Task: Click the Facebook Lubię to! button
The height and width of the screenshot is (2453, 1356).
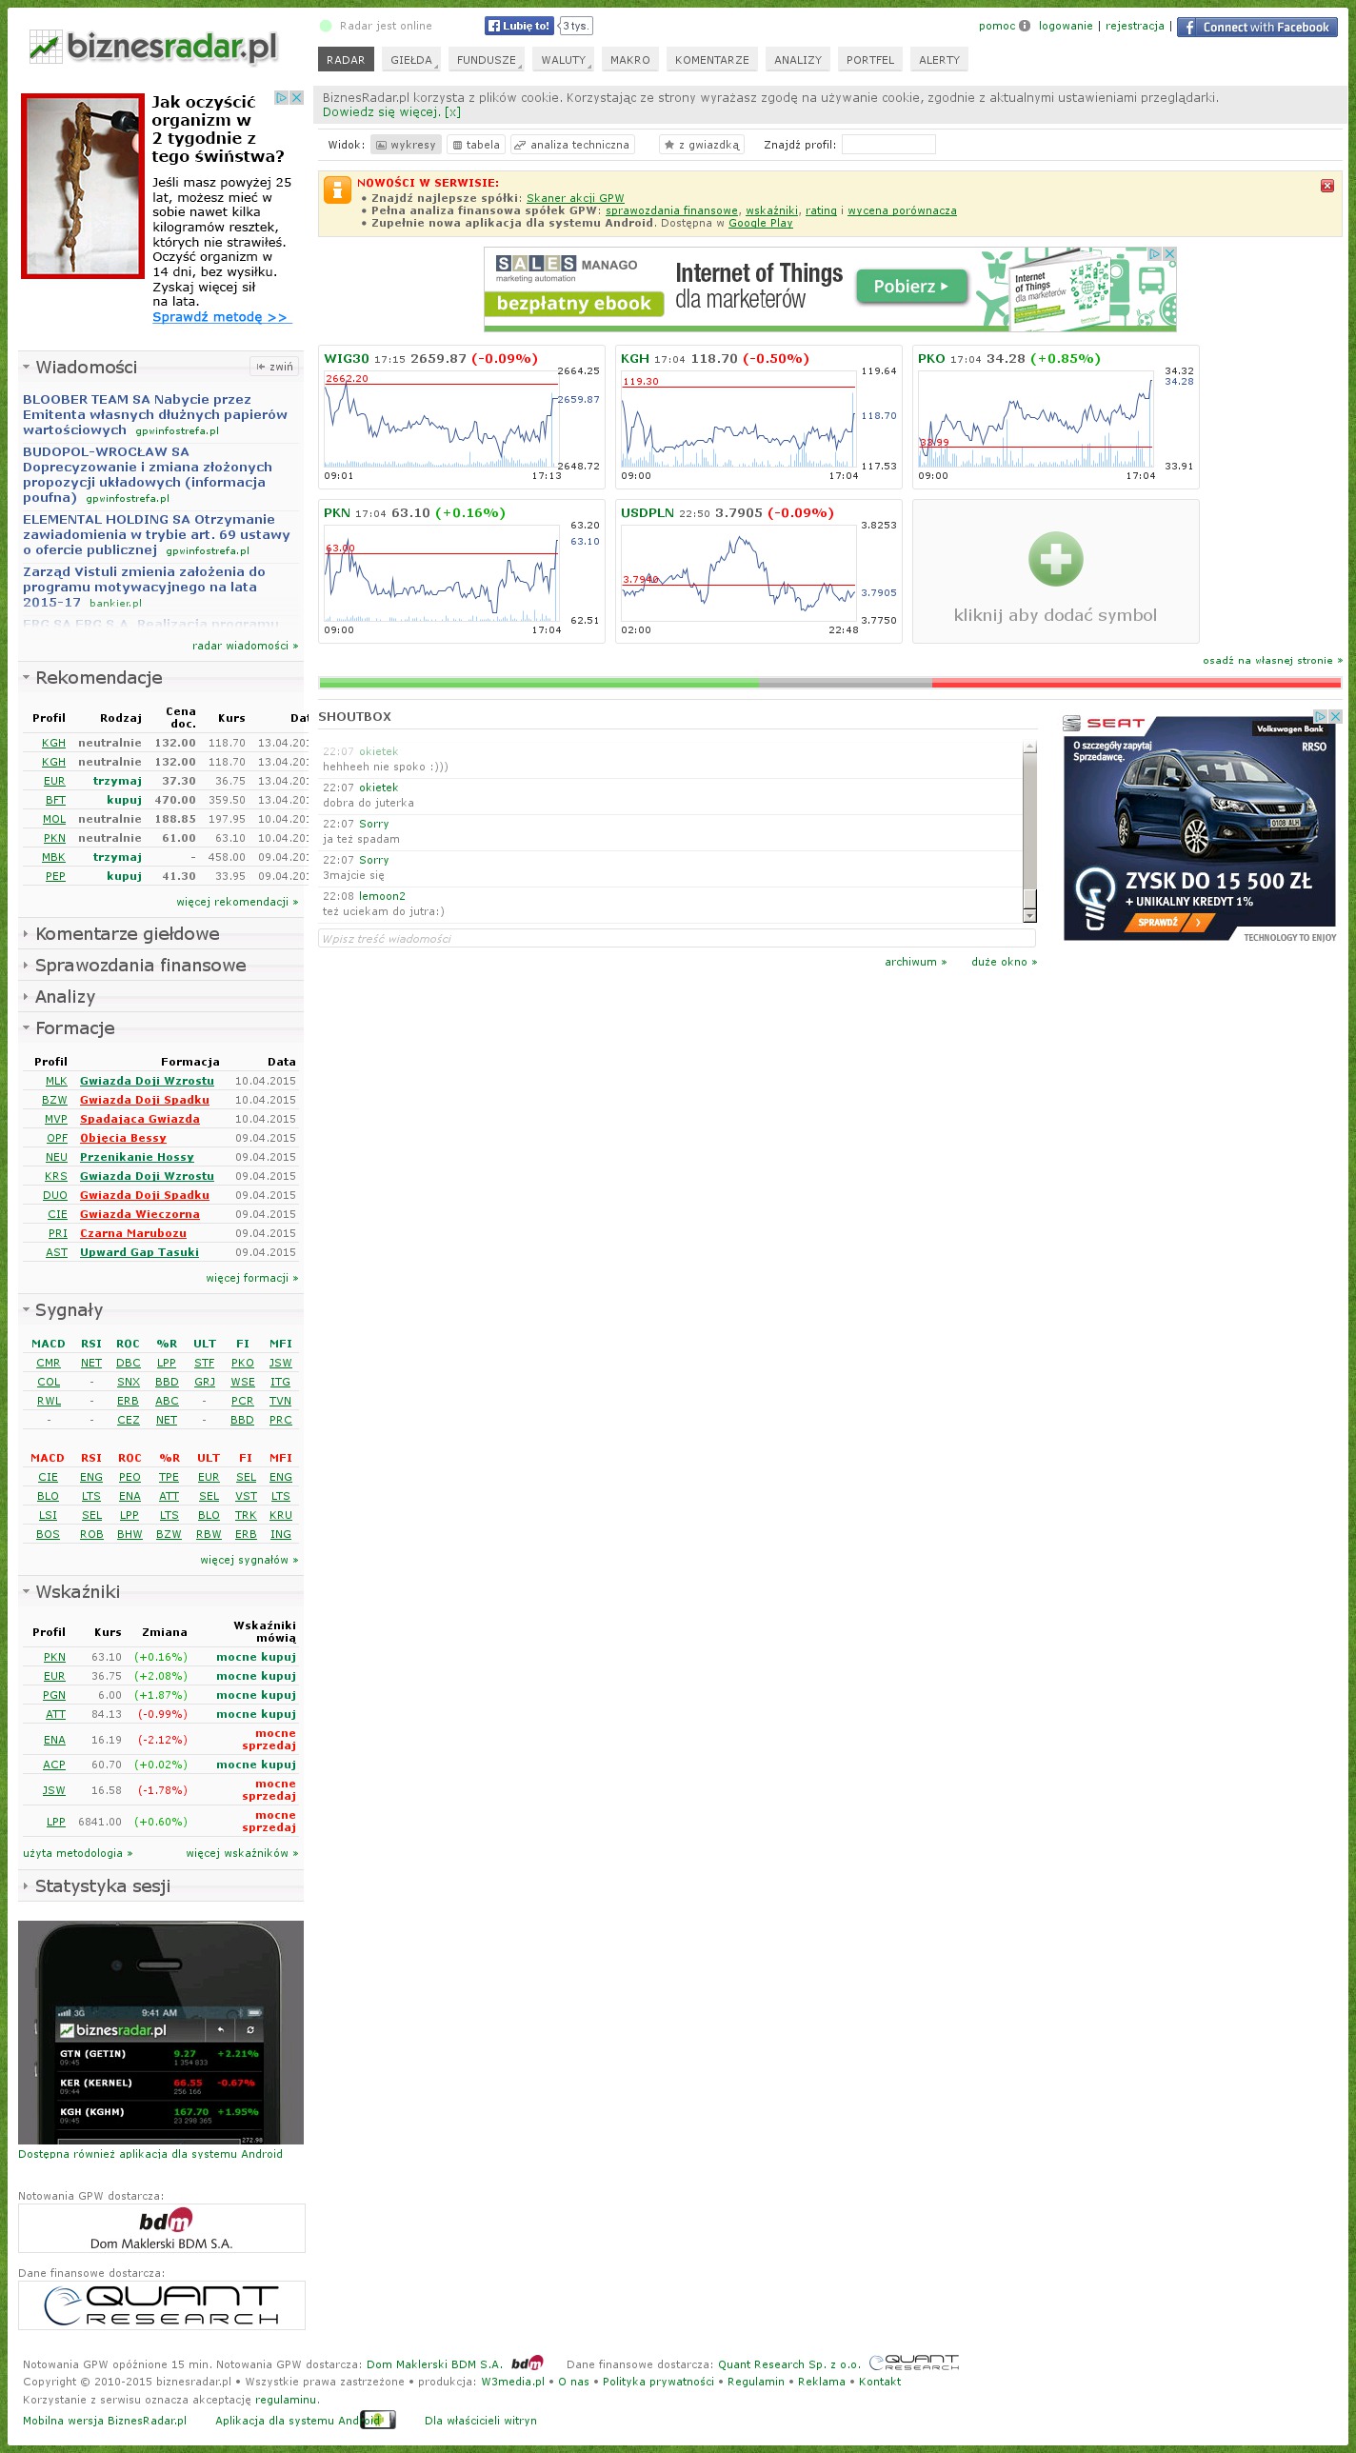Action: point(518,26)
